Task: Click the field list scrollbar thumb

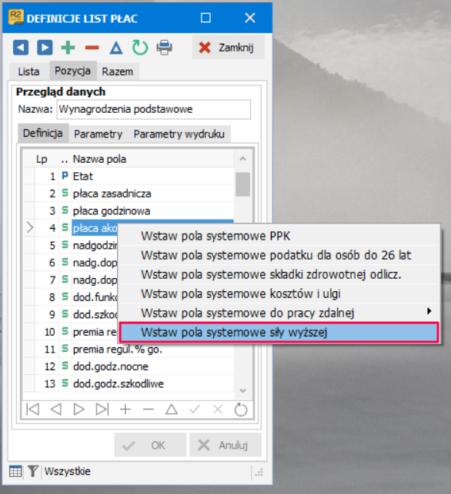Action: pos(242,184)
